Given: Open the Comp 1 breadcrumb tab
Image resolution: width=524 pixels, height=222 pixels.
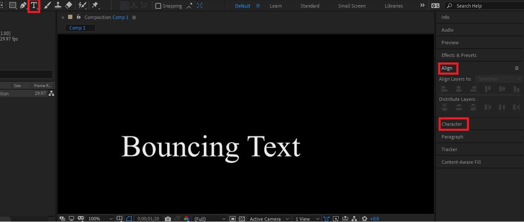Looking at the screenshot, I should point(78,28).
